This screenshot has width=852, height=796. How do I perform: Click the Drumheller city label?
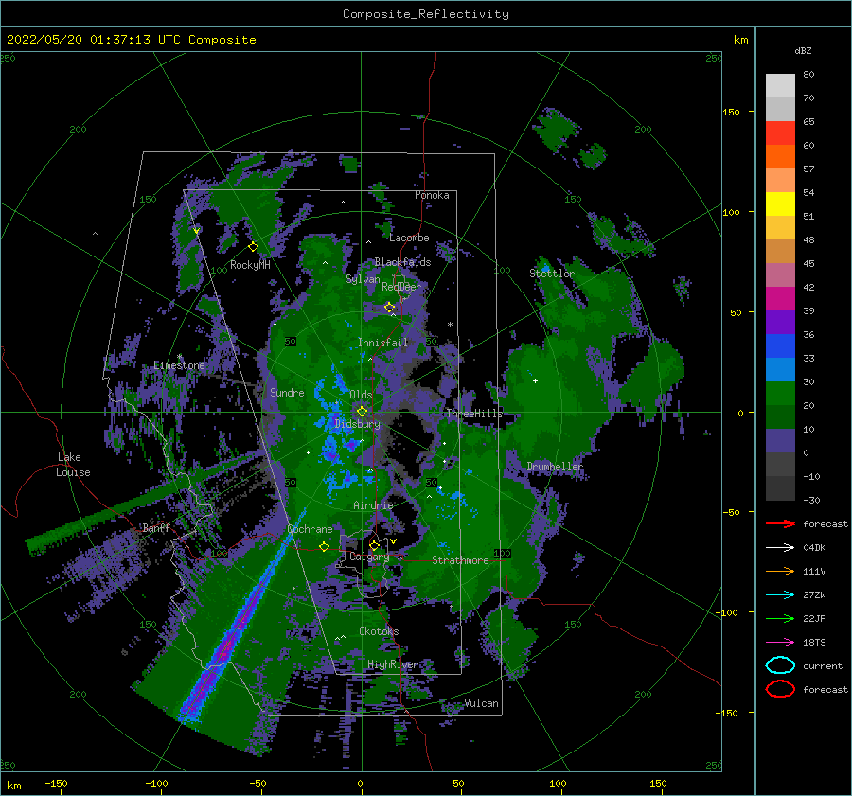[x=555, y=467]
